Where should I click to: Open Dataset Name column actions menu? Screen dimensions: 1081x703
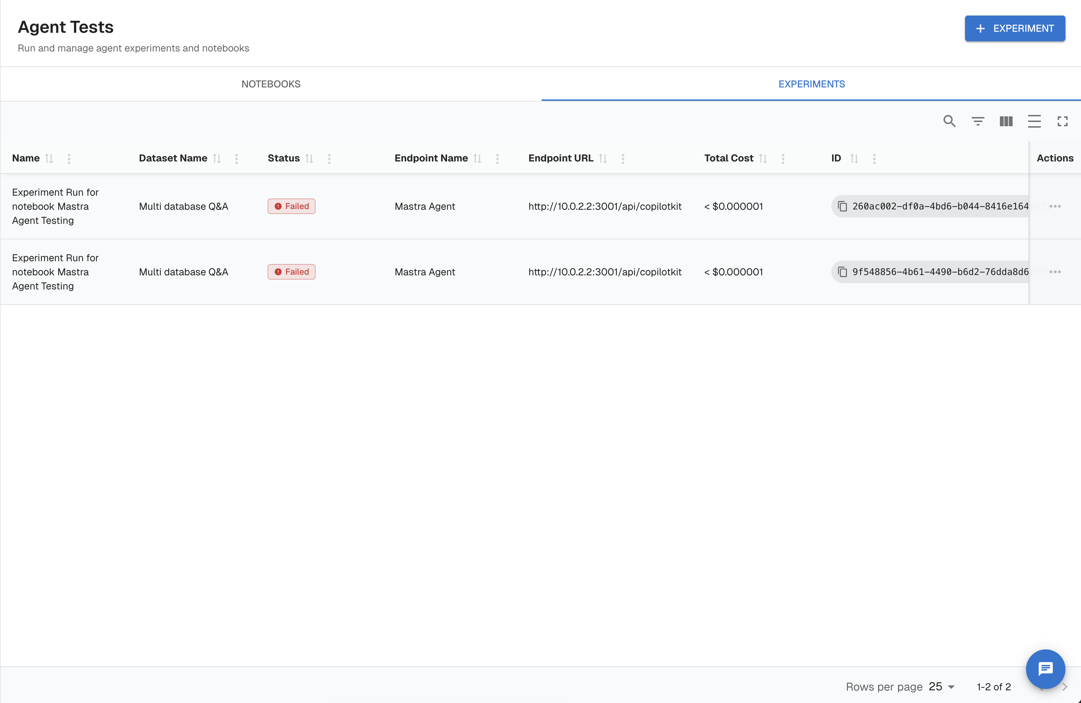[x=237, y=159]
